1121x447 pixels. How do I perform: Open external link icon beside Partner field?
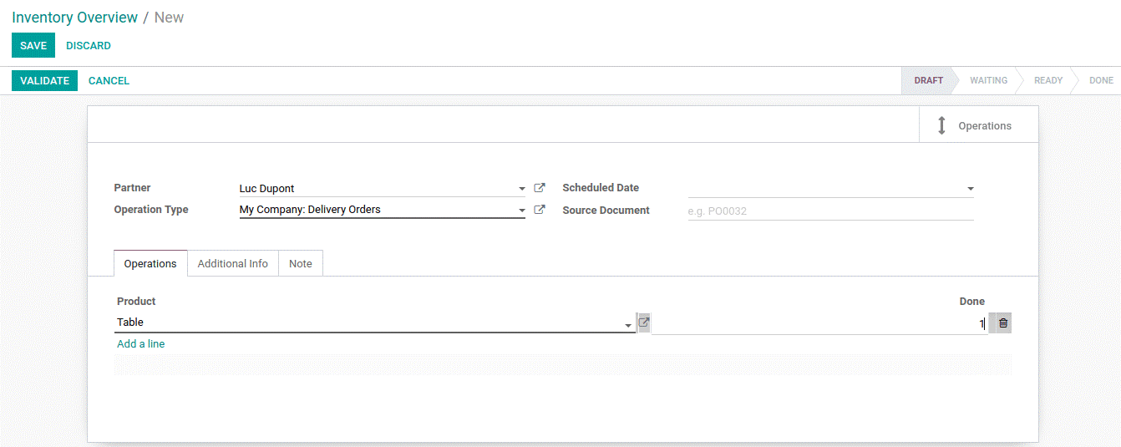pyautogui.click(x=540, y=188)
